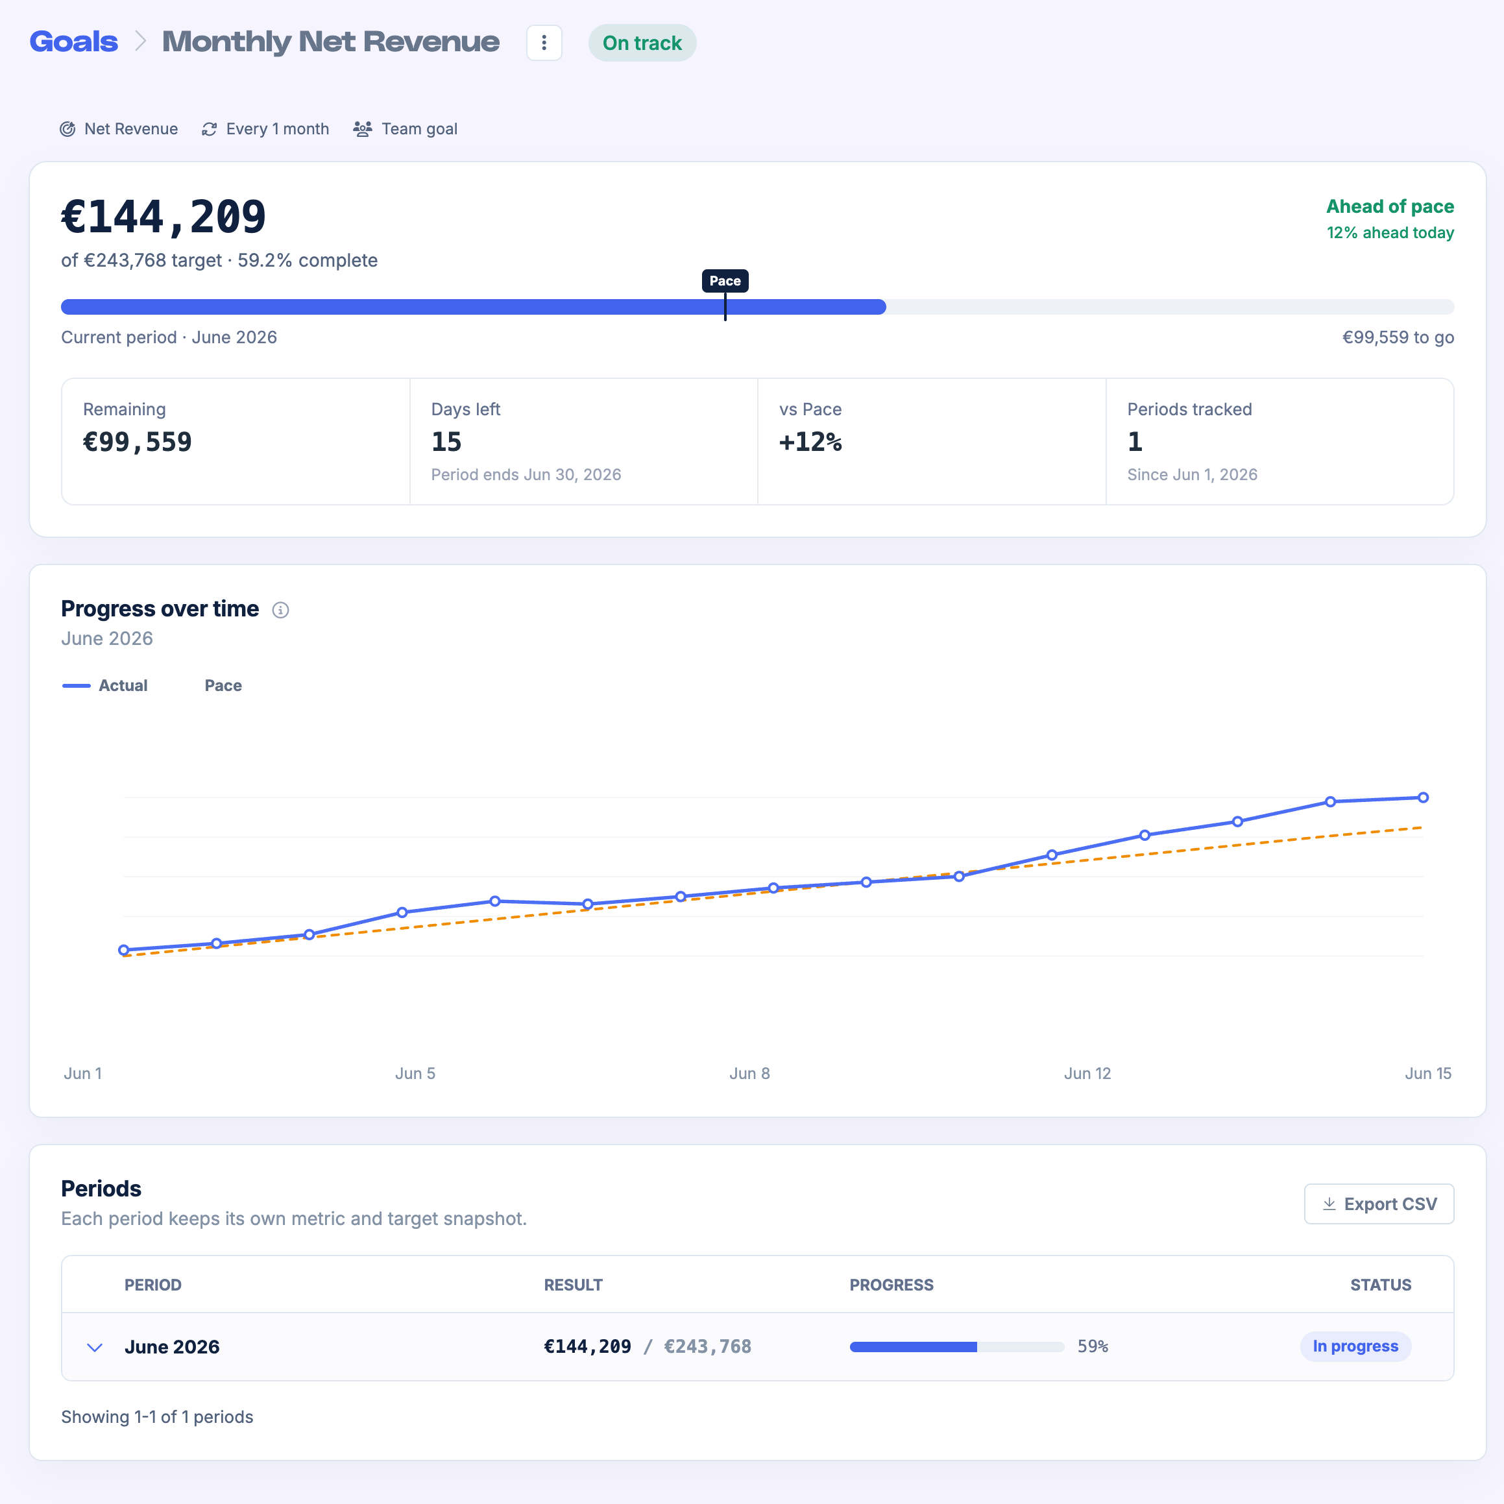The image size is (1504, 1504).
Task: Click the main revenue progress bar
Action: point(757,307)
